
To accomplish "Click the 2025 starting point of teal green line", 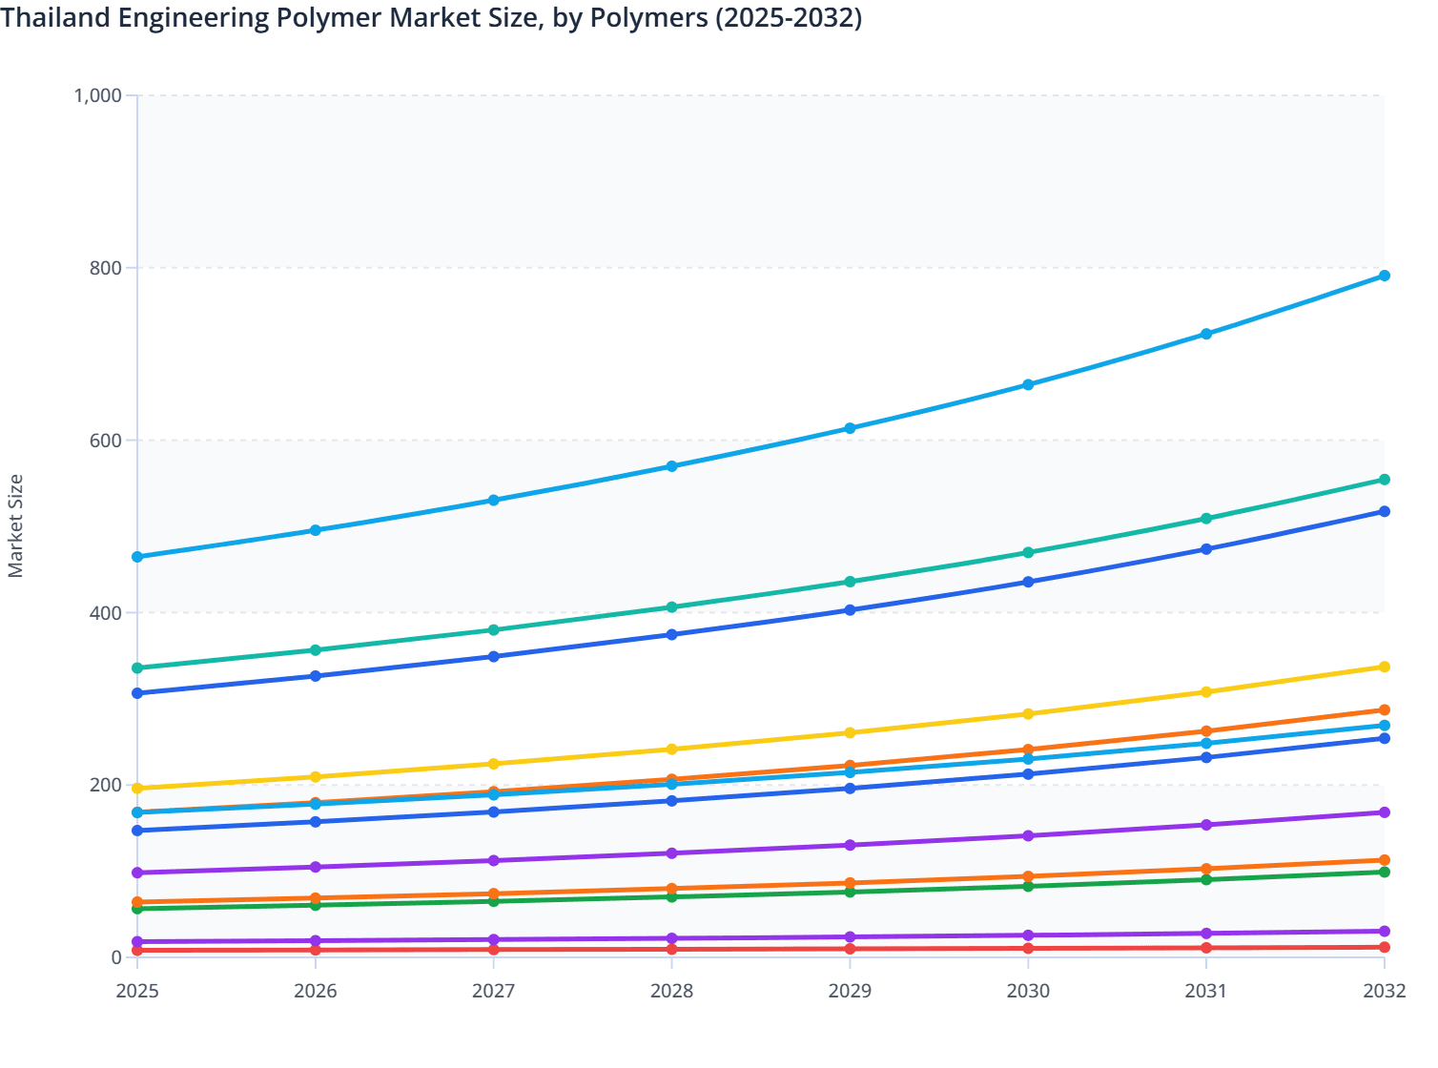I will pos(136,667).
